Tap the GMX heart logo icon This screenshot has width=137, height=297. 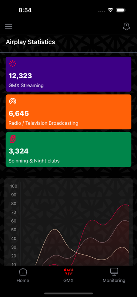[68, 272]
